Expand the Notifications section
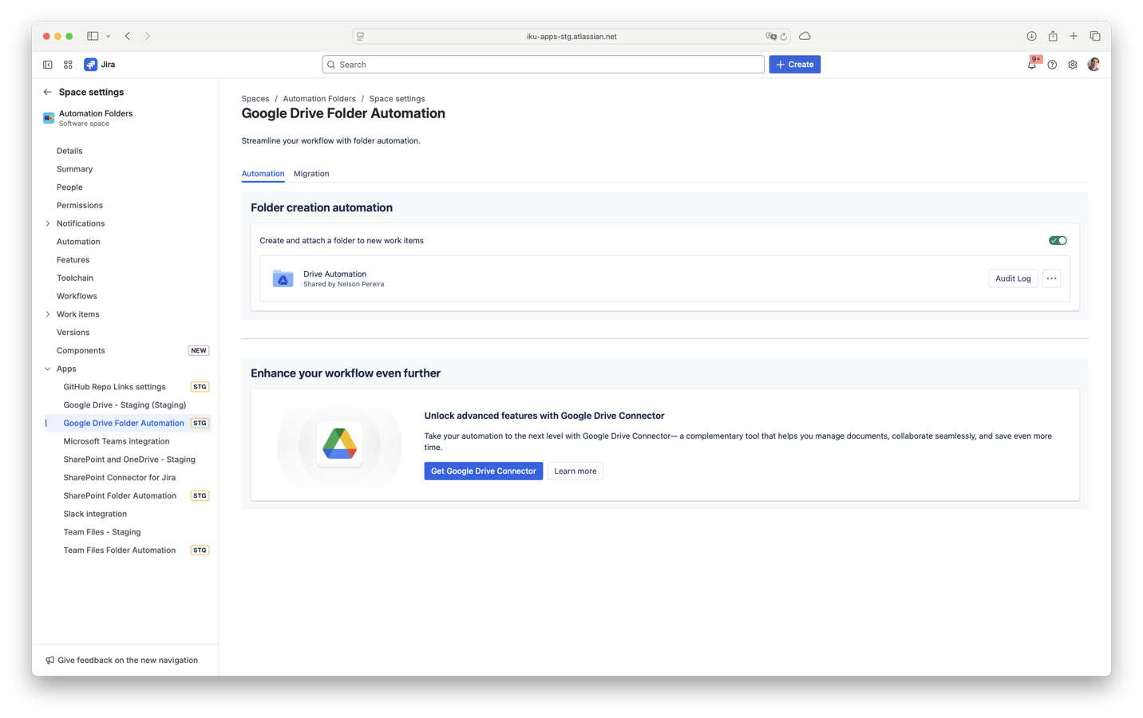Image resolution: width=1143 pixels, height=718 pixels. (x=48, y=223)
